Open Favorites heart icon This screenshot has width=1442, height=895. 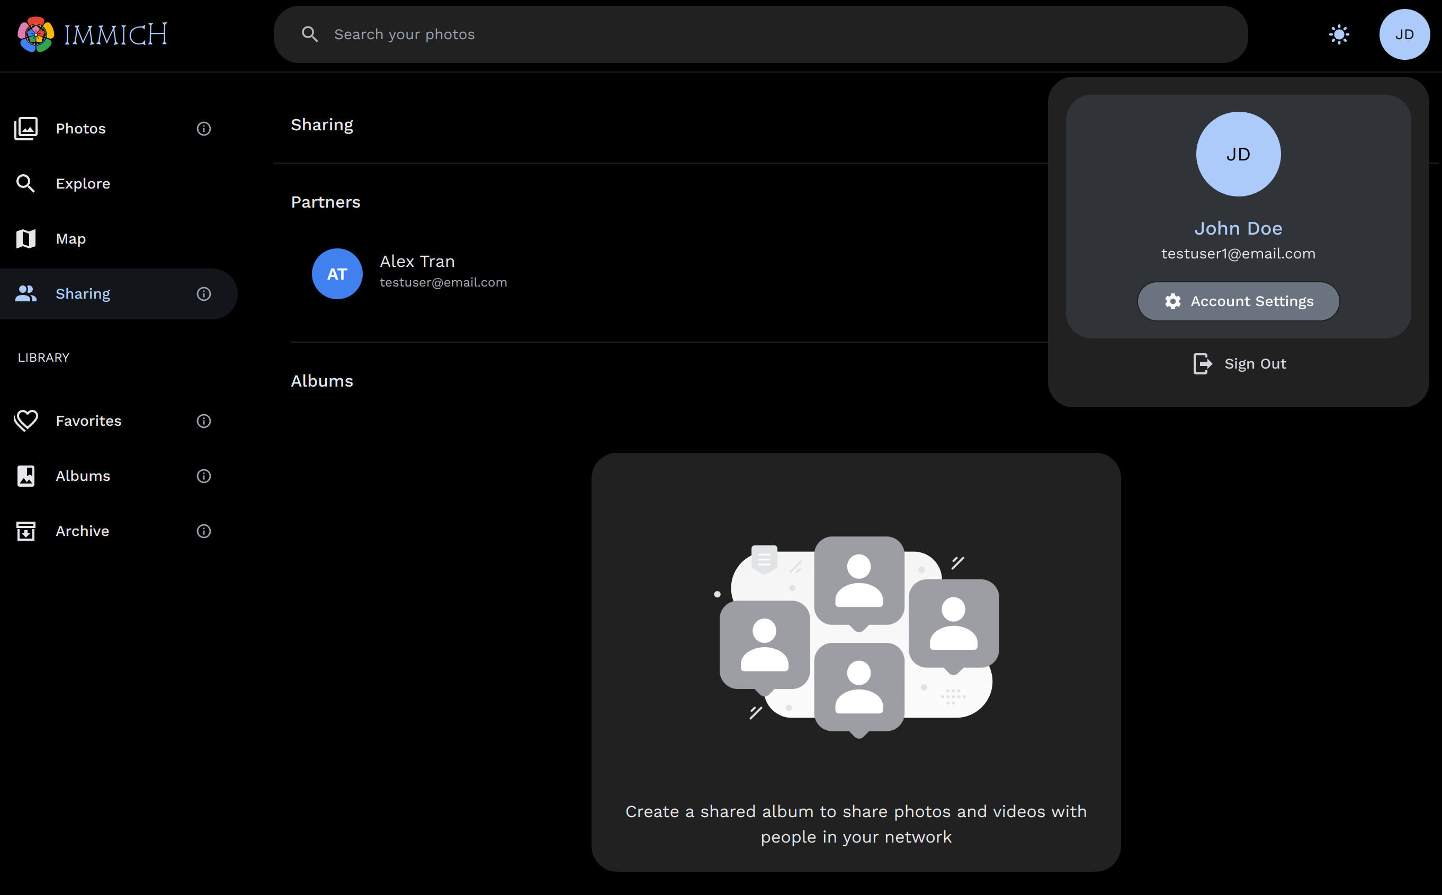point(26,421)
